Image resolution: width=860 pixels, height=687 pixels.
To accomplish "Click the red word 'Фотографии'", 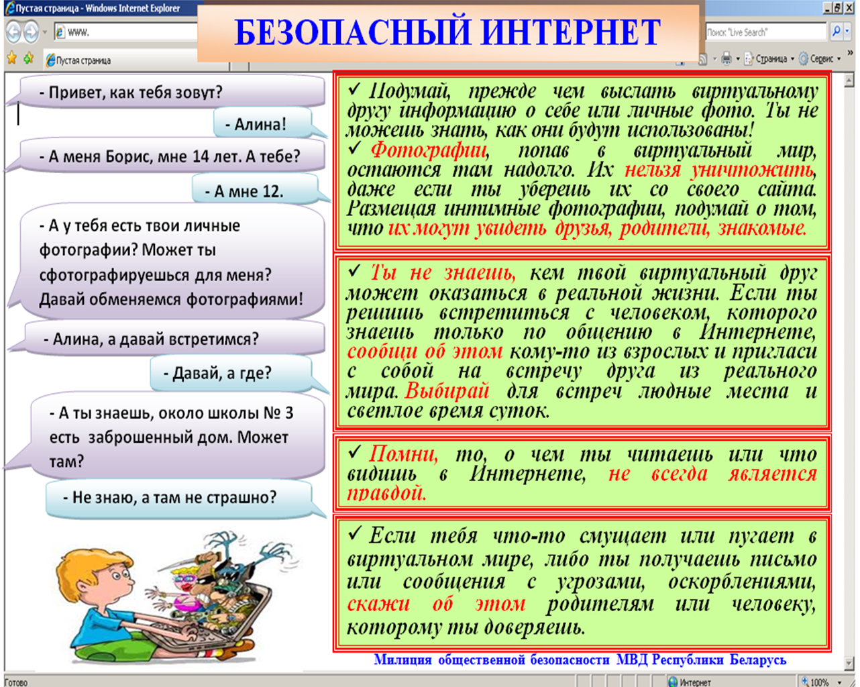I will point(429,150).
